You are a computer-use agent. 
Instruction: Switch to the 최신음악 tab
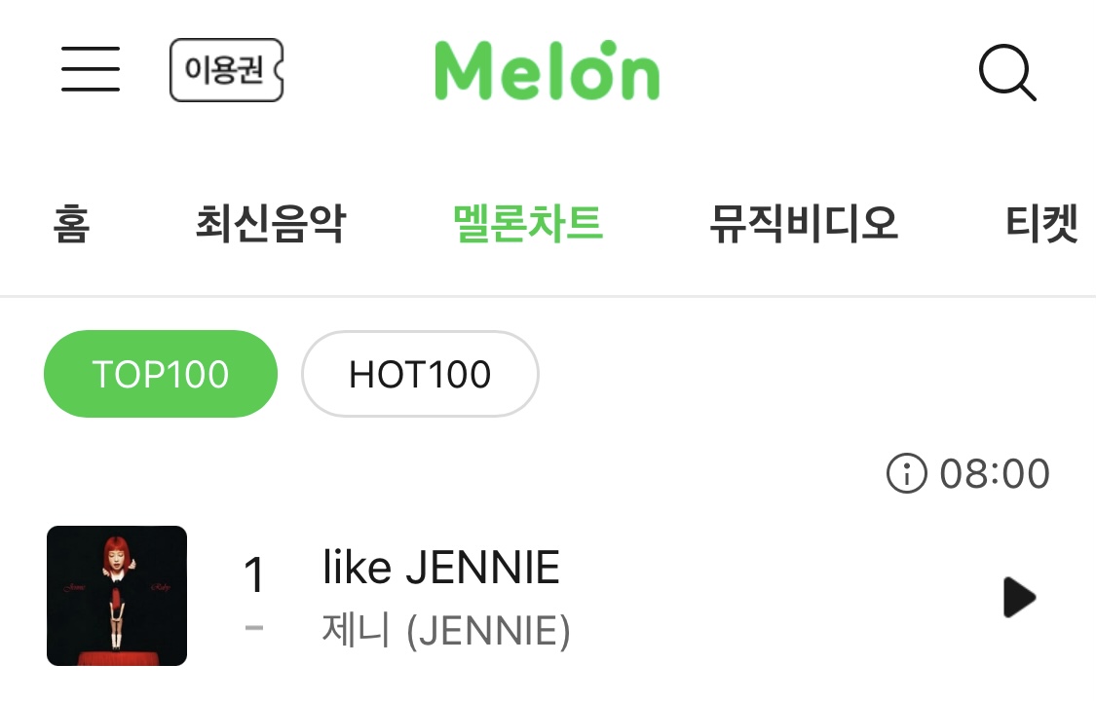(x=270, y=223)
